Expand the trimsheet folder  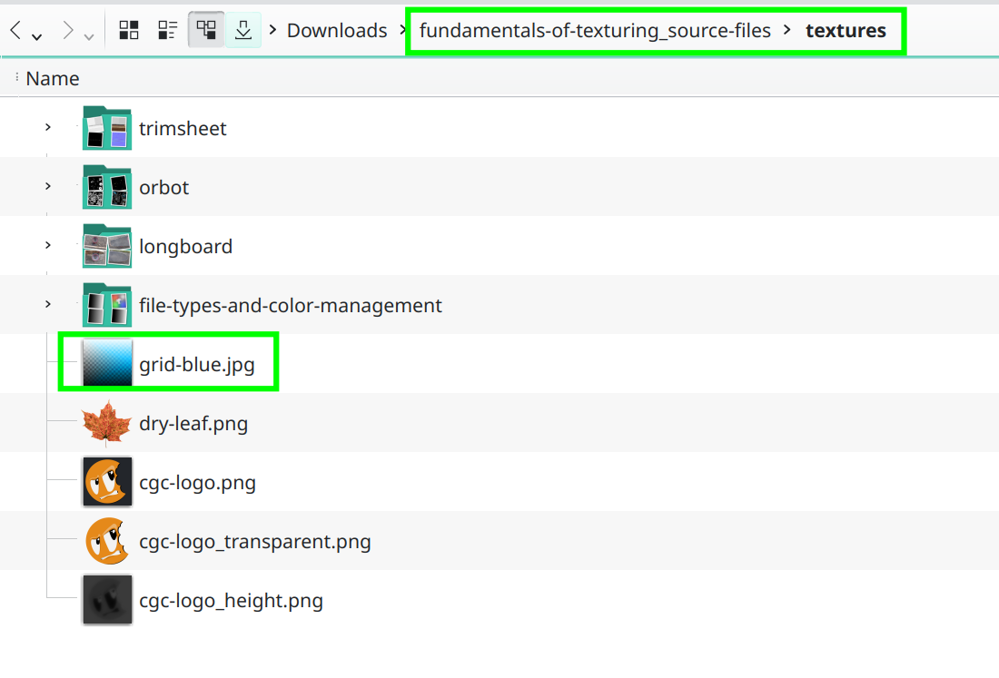(48, 127)
